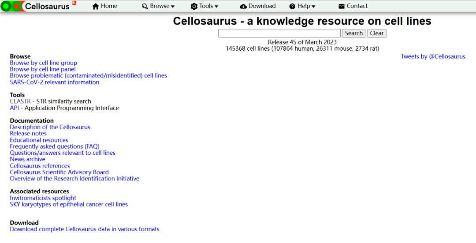Expand the Browse menu arrow
Viewport: 476px width, 243px height.
coord(173,7)
